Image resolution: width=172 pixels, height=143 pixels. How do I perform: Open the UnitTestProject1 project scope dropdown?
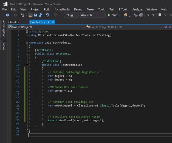(x=46, y=27)
